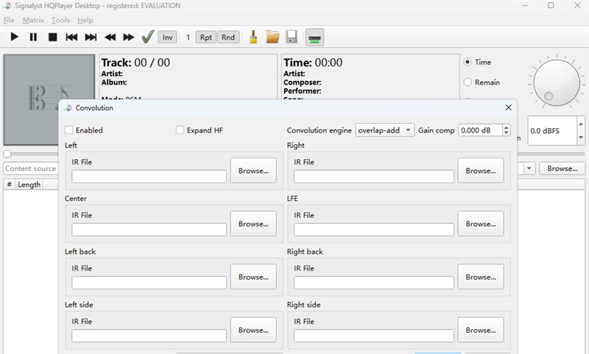Click the Left side IR File field
This screenshot has width=589, height=354.
149,336
